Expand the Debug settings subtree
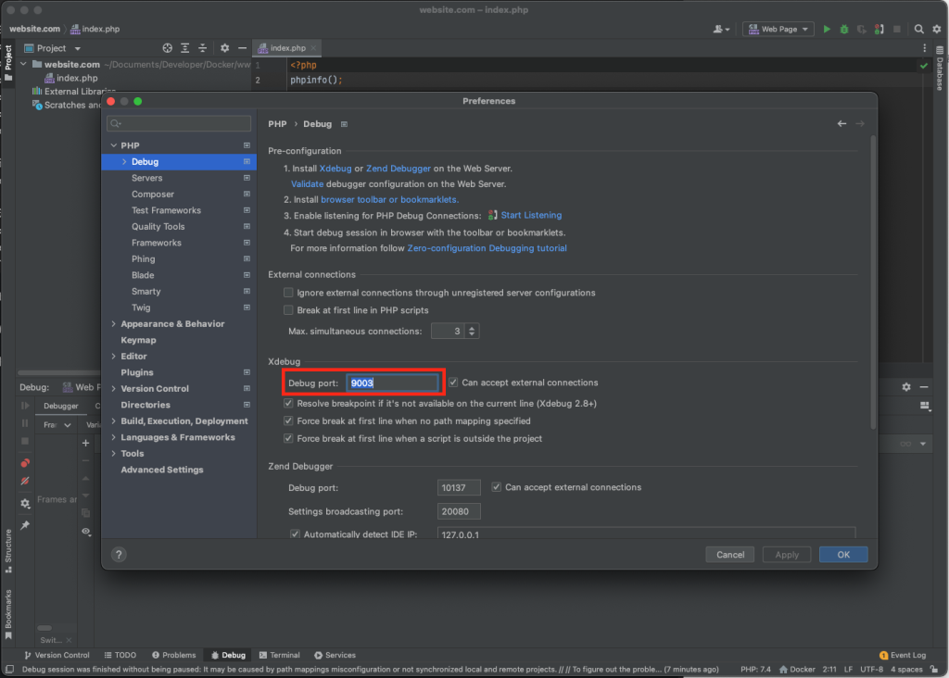 pos(125,161)
